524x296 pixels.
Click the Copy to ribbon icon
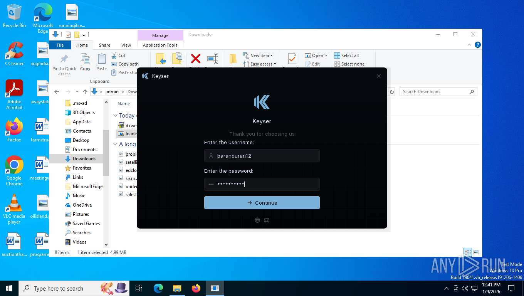tap(177, 59)
